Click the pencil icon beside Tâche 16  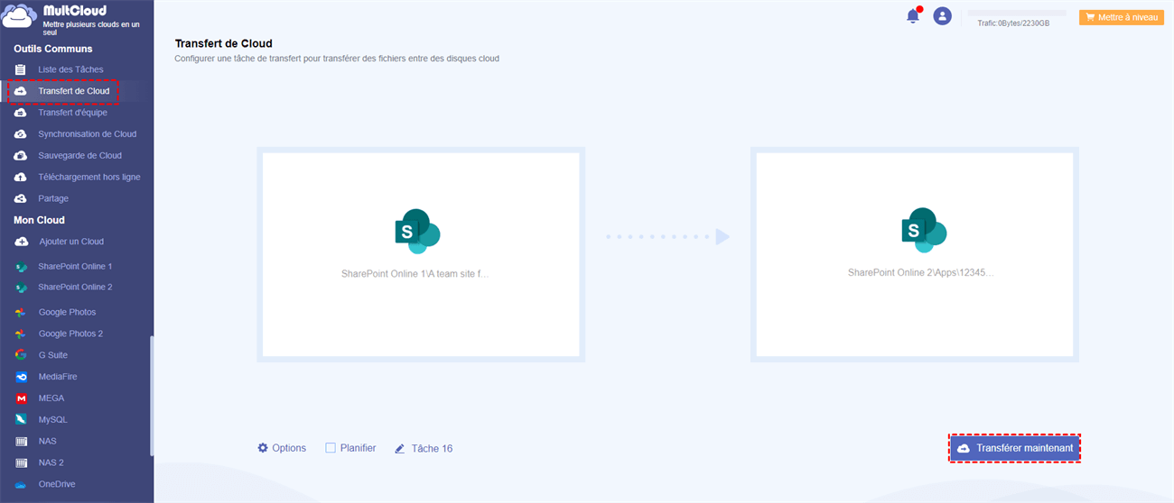pyautogui.click(x=399, y=448)
